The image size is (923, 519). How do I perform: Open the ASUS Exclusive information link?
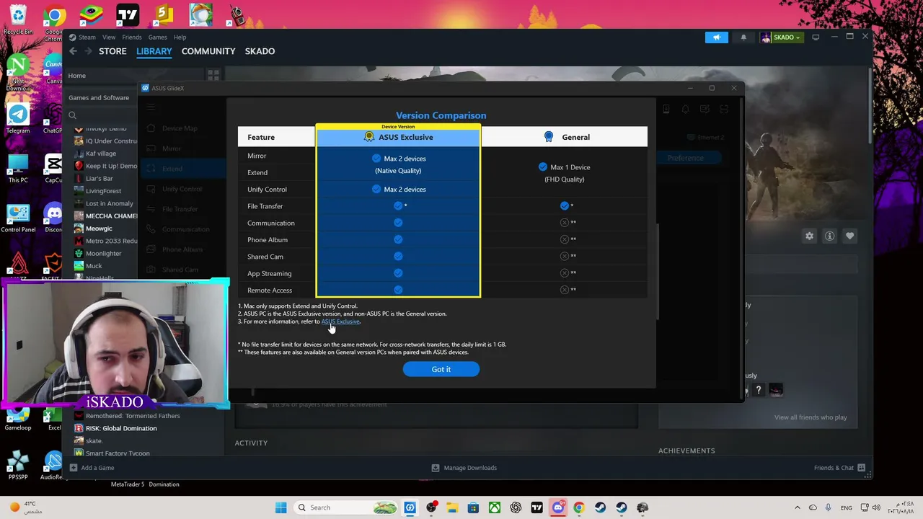[x=340, y=321]
